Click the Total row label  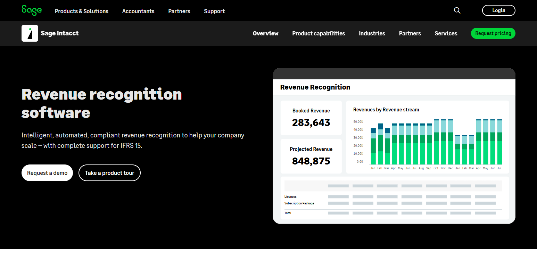pos(288,213)
